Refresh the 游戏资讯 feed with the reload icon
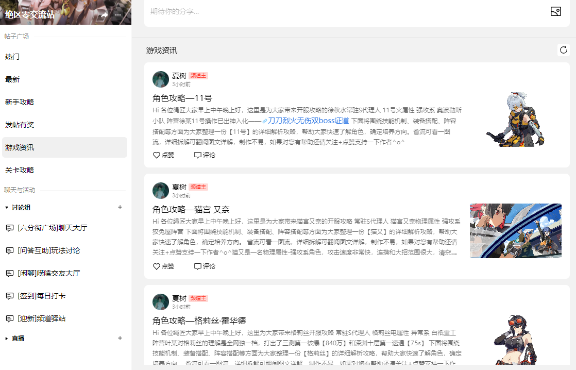Screen dimensions: 576x370 click(564, 50)
